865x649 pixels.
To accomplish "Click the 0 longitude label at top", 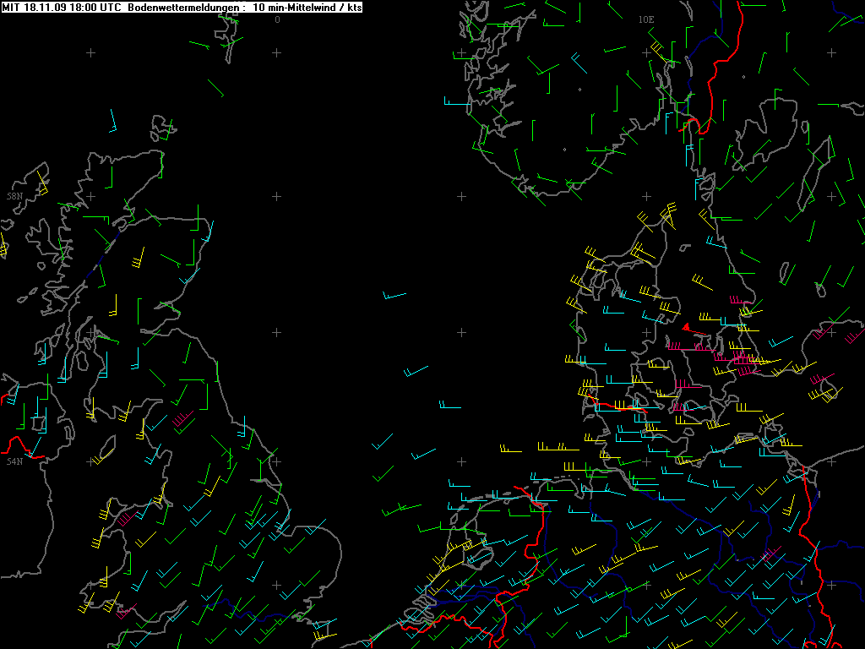I will pyautogui.click(x=277, y=19).
